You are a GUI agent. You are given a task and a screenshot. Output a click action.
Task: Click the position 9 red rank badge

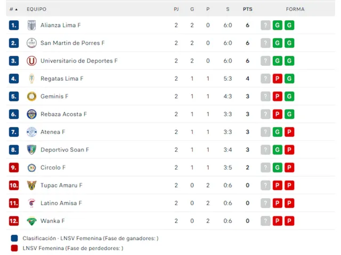pos(14,167)
